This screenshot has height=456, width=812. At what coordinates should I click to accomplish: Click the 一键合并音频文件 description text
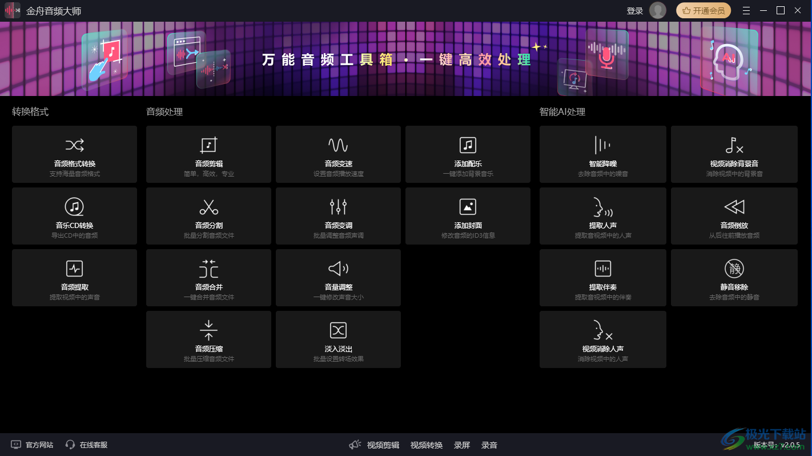click(209, 297)
